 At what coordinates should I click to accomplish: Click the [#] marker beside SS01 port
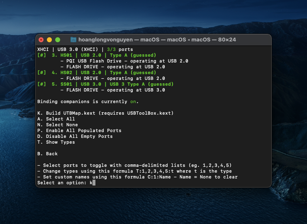41,84
